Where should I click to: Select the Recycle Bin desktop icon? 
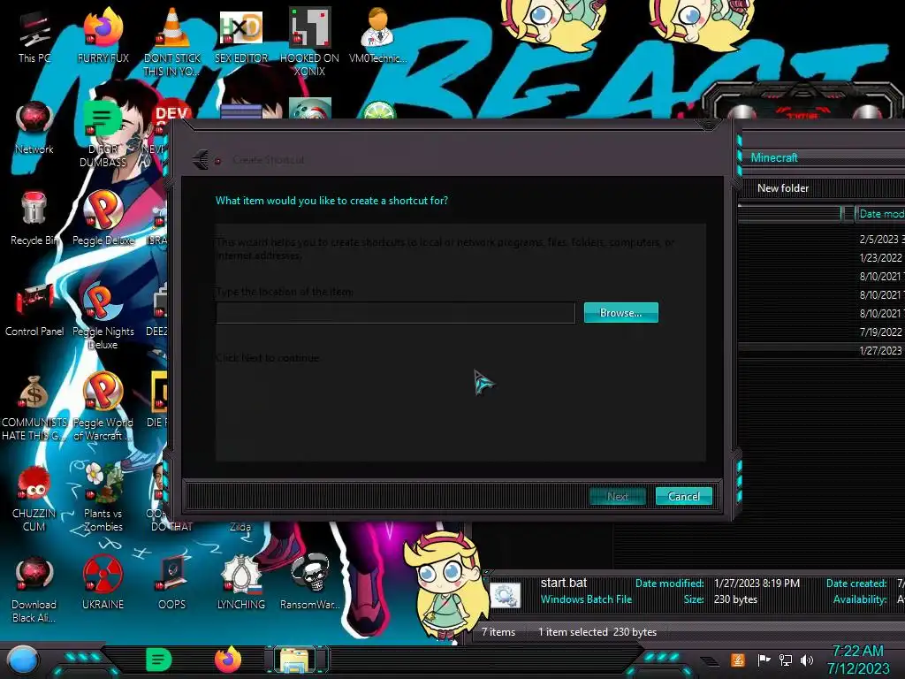pos(34,219)
